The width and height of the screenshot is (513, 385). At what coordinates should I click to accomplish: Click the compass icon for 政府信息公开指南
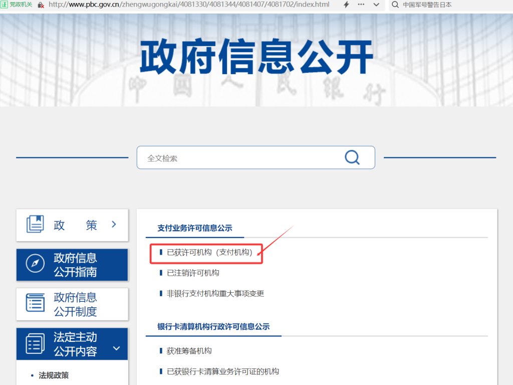pos(35,264)
